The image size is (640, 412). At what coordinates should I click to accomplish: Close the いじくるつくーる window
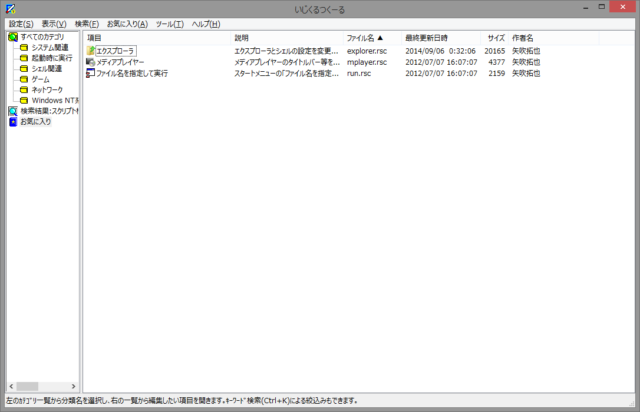(623, 6)
